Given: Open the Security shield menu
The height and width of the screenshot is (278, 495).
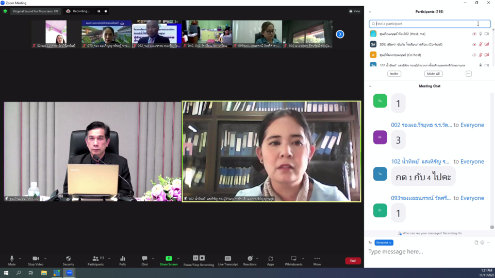Looking at the screenshot, I should pos(68,260).
